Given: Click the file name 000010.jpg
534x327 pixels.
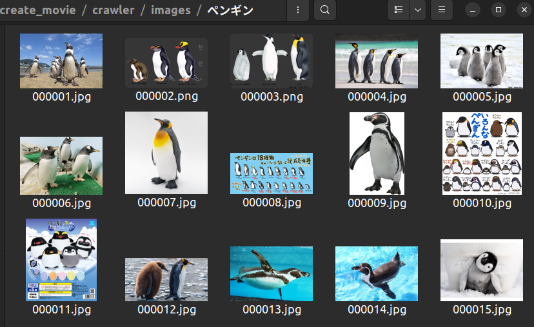Looking at the screenshot, I should [x=482, y=203].
